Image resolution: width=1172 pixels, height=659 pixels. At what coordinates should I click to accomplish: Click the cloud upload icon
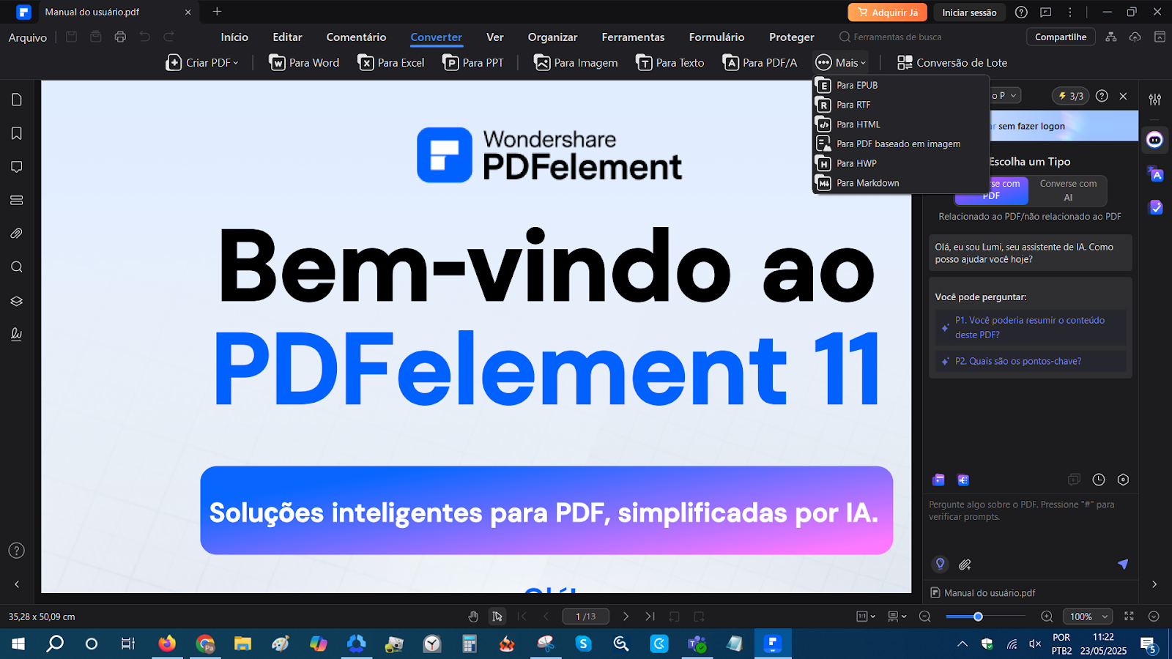(1135, 37)
